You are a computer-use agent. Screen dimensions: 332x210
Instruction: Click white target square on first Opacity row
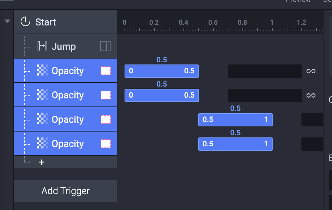click(106, 71)
